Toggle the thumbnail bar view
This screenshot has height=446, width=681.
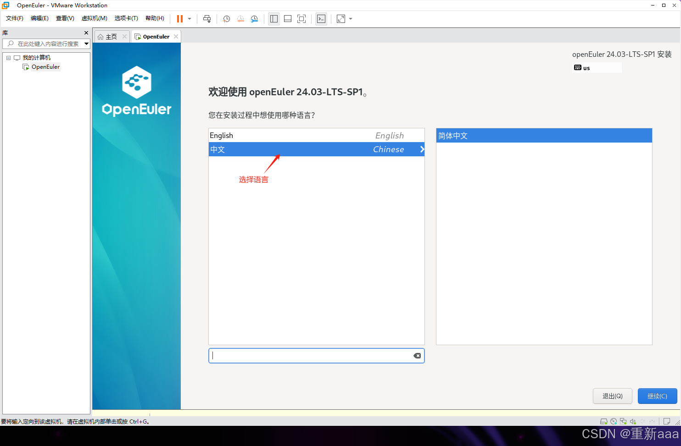(x=288, y=19)
